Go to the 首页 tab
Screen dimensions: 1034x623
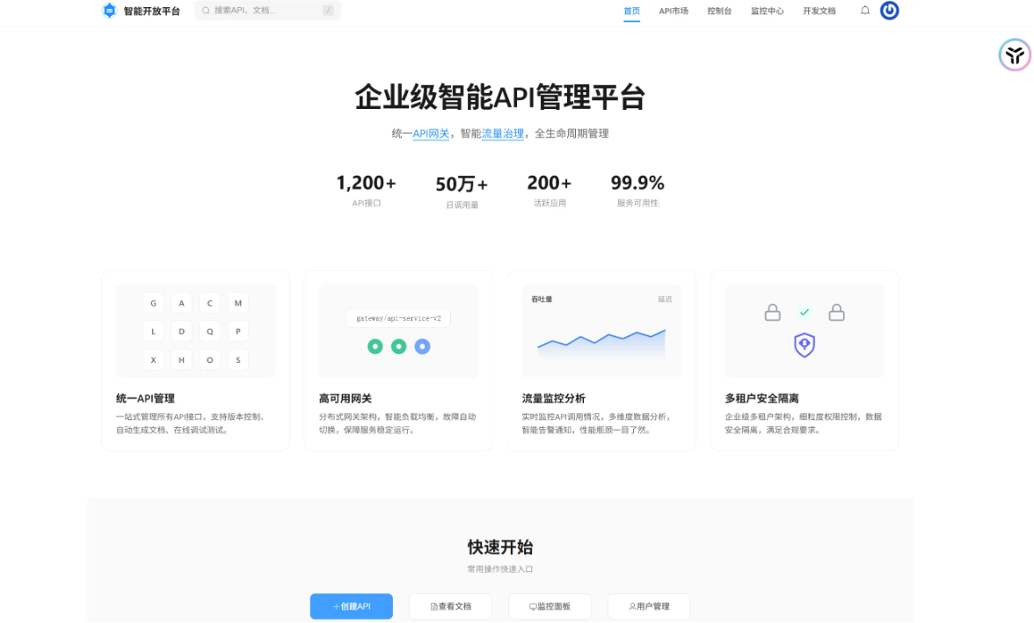631,11
